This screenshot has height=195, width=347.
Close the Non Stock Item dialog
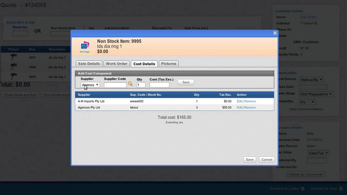[x=275, y=33]
